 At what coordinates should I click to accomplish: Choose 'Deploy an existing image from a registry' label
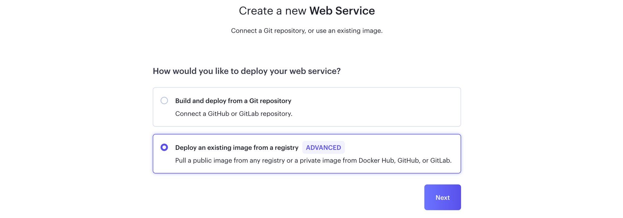click(237, 148)
